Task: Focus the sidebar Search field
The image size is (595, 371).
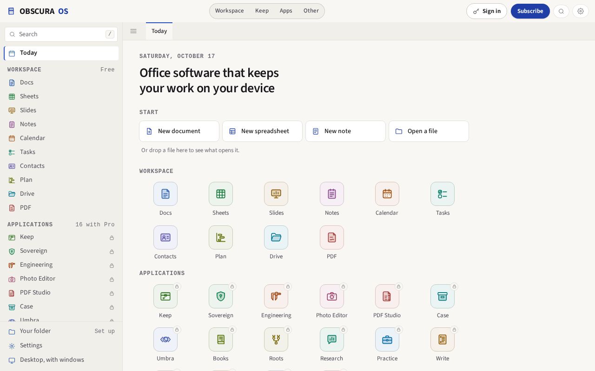Action: coord(61,34)
